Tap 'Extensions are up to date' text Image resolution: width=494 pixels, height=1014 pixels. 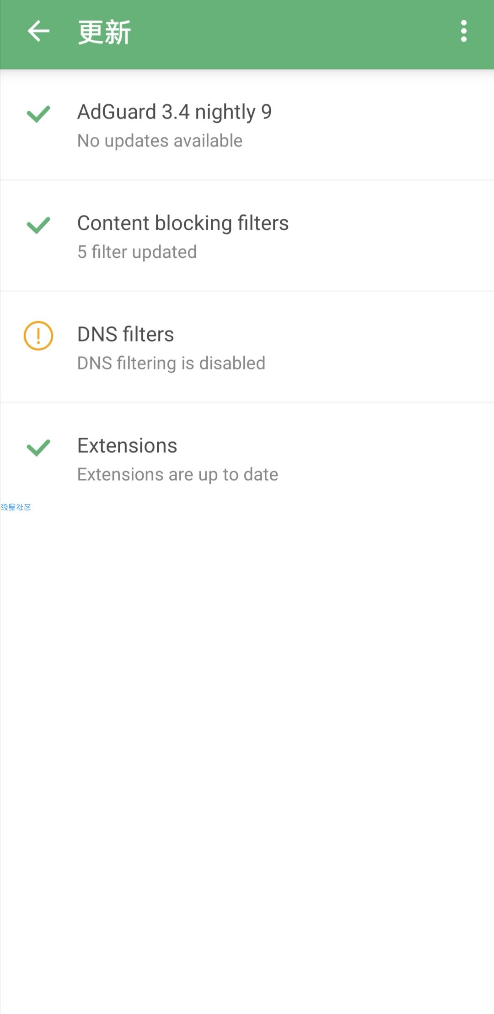pos(178,475)
